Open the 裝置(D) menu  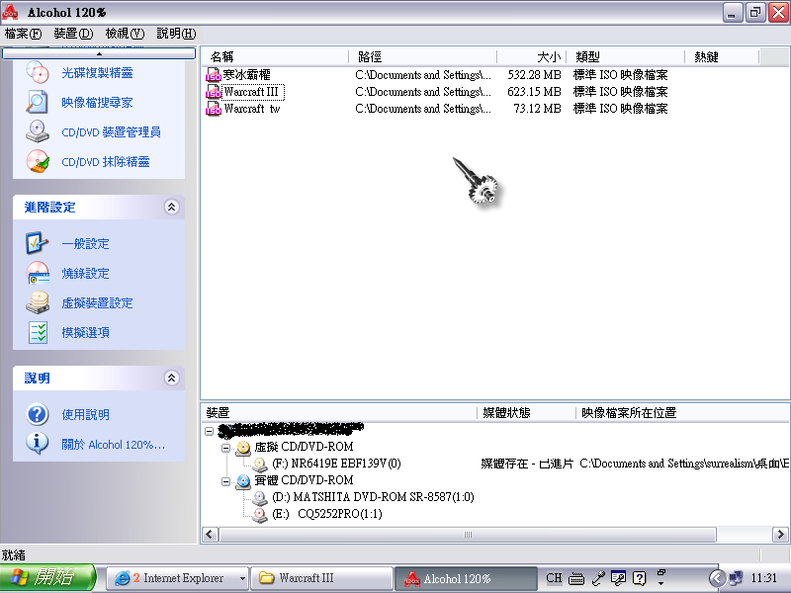[73, 34]
